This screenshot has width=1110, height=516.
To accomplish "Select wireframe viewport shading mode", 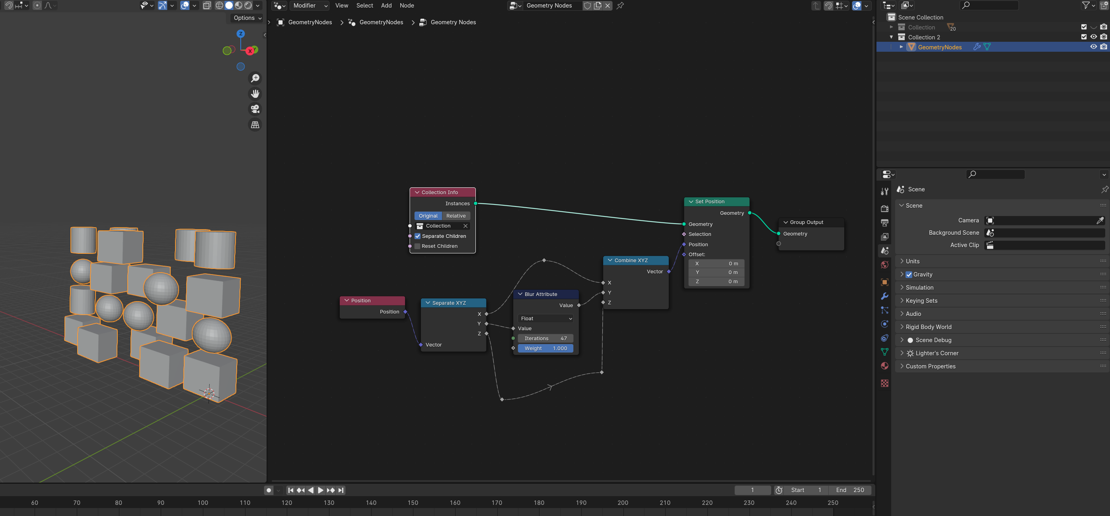I will [219, 6].
